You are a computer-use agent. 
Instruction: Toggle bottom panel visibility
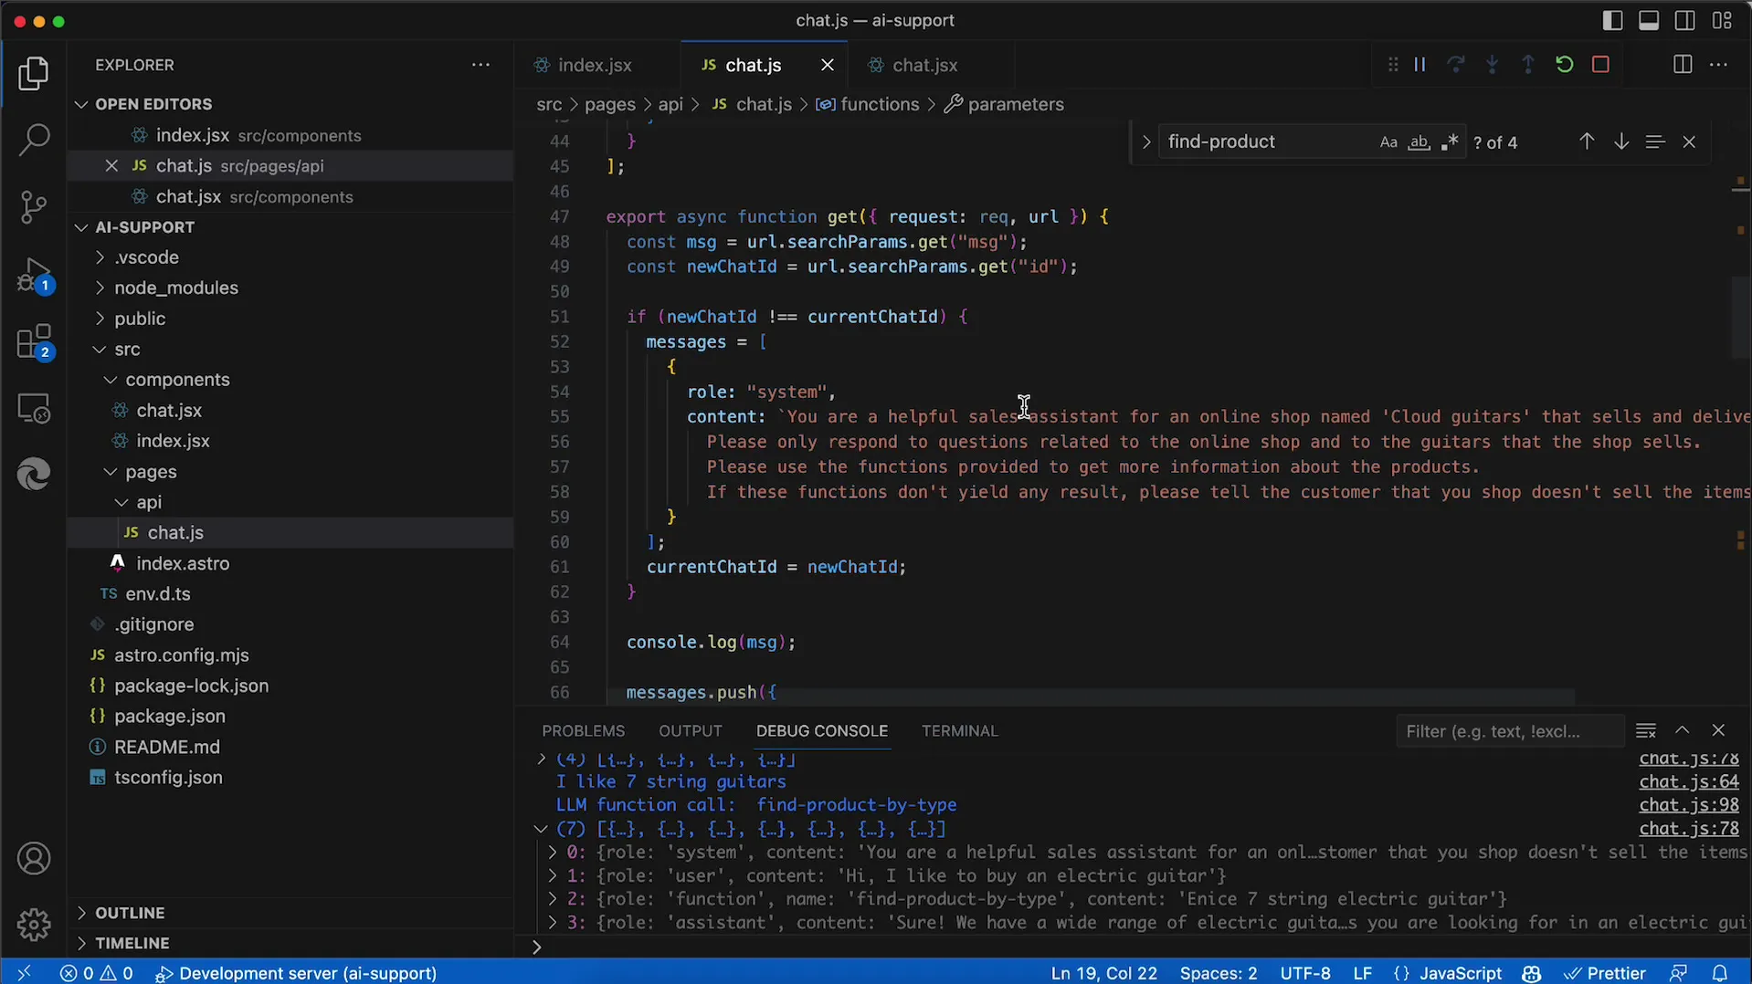(x=1649, y=21)
